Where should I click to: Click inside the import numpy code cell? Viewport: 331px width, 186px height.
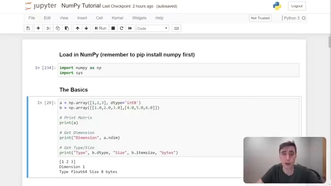178,70
